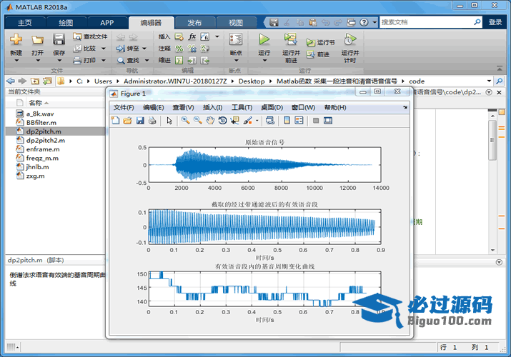The width and height of the screenshot is (511, 357).
Task: Open the Insert (插入) menu in Figure 1
Action: pyautogui.click(x=212, y=107)
